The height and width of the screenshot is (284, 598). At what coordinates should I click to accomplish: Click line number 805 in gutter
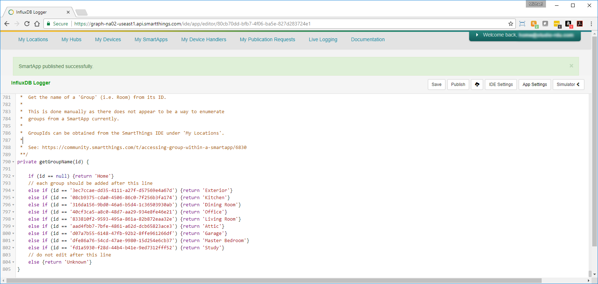click(x=6, y=269)
